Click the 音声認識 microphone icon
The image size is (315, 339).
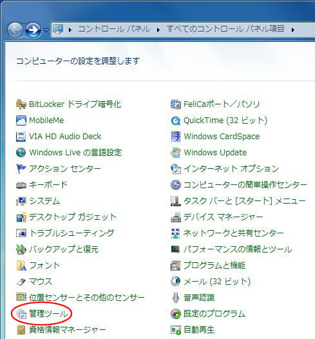(x=176, y=298)
